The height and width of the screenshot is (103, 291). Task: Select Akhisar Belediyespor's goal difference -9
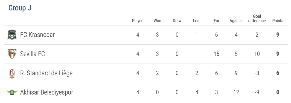(257, 92)
